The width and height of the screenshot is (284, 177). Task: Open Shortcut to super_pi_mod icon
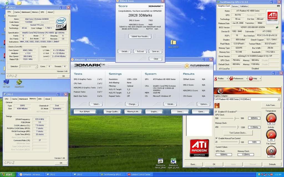coord(173,163)
